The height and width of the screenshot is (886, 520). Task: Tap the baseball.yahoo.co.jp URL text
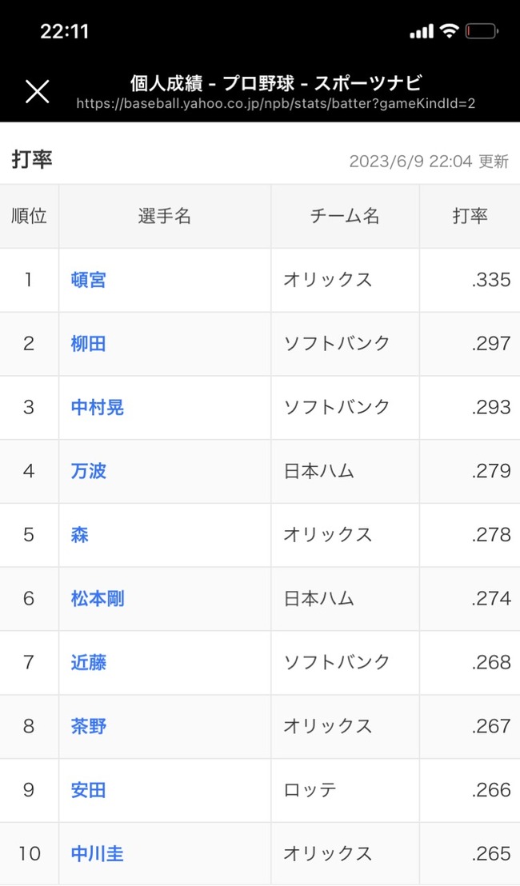pos(276,103)
